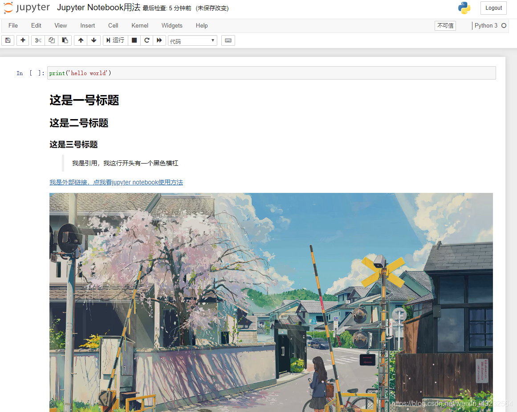Click the embedded anime street image
Screen dimensions: 517x412
pyautogui.click(x=271, y=302)
